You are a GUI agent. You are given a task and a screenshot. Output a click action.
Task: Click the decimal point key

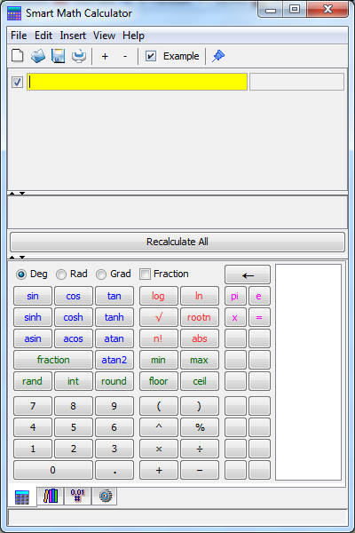114,470
